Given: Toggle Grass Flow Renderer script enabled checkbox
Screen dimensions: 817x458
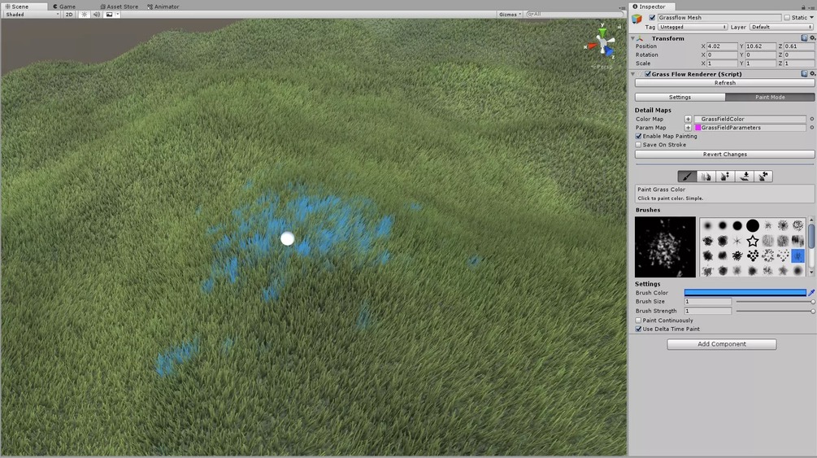Looking at the screenshot, I should (x=648, y=74).
